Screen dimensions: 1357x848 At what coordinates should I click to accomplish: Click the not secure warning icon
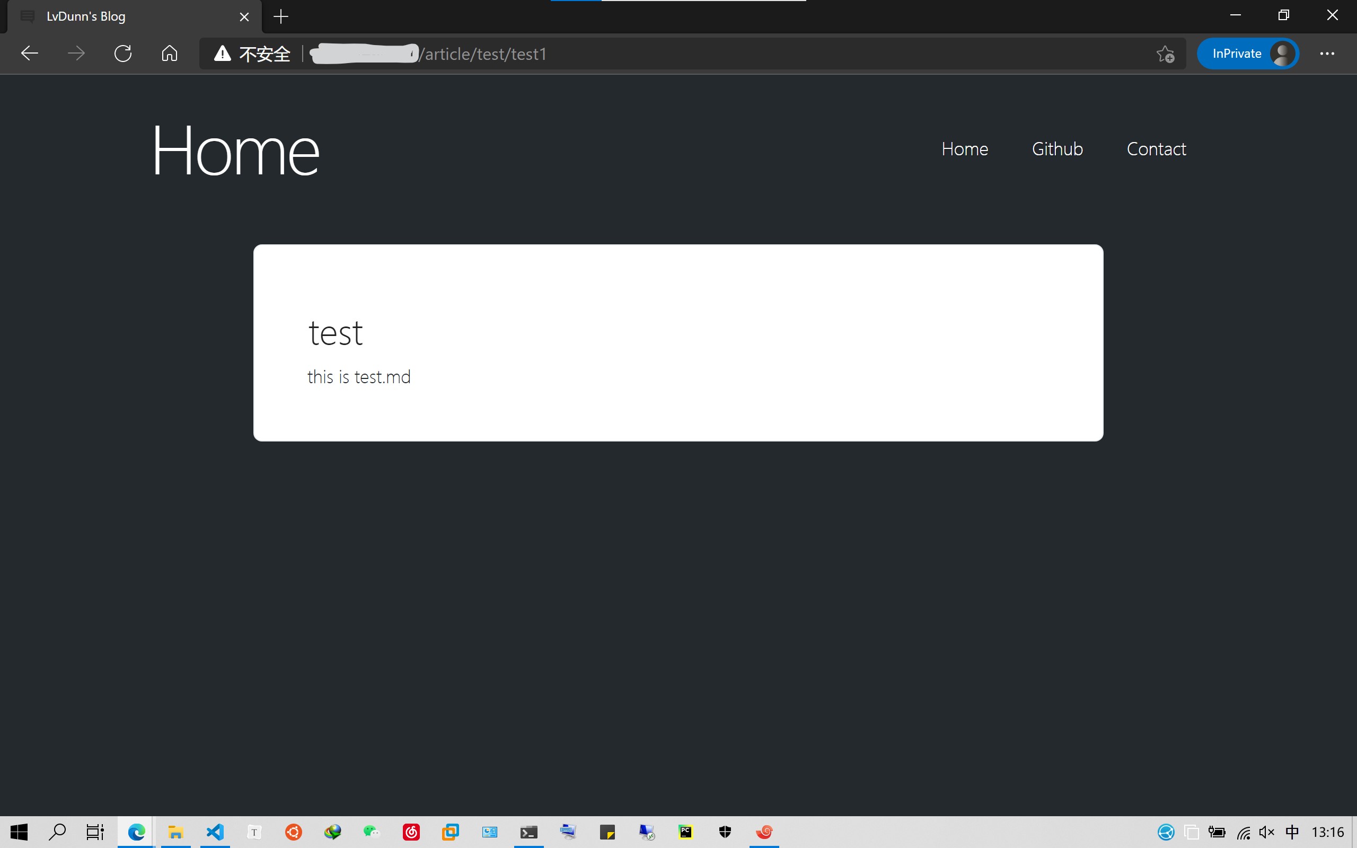223,54
